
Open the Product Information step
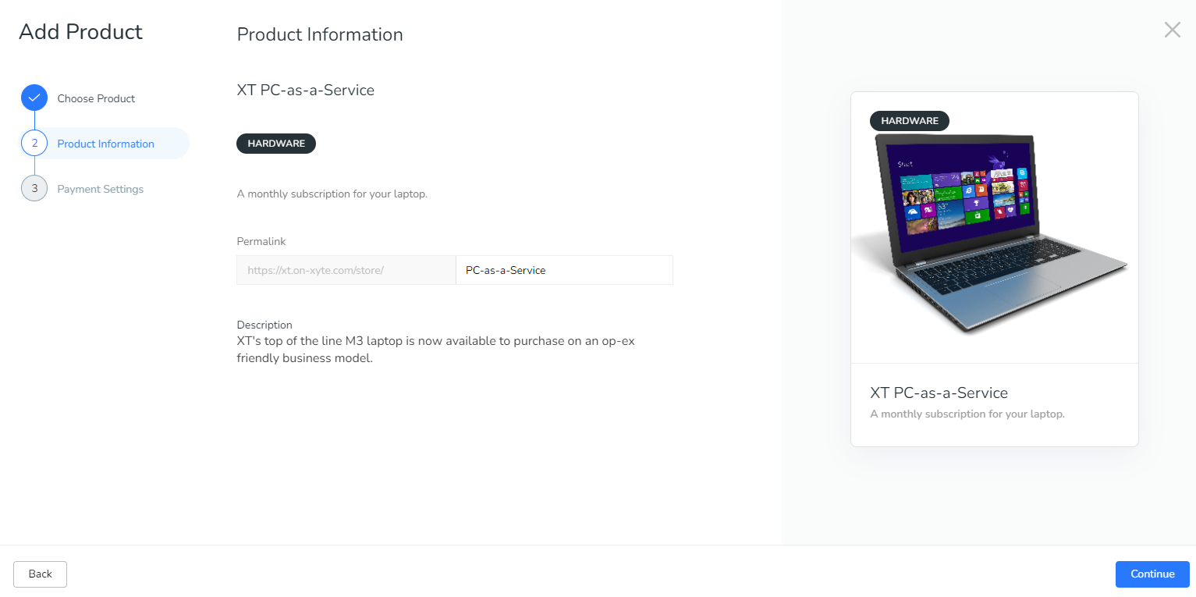(105, 144)
